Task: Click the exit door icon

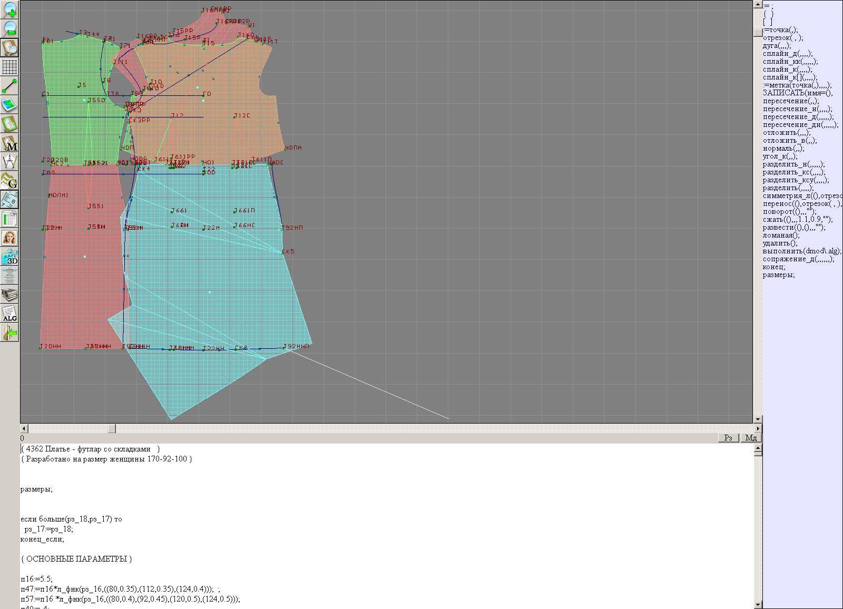Action: (9, 333)
